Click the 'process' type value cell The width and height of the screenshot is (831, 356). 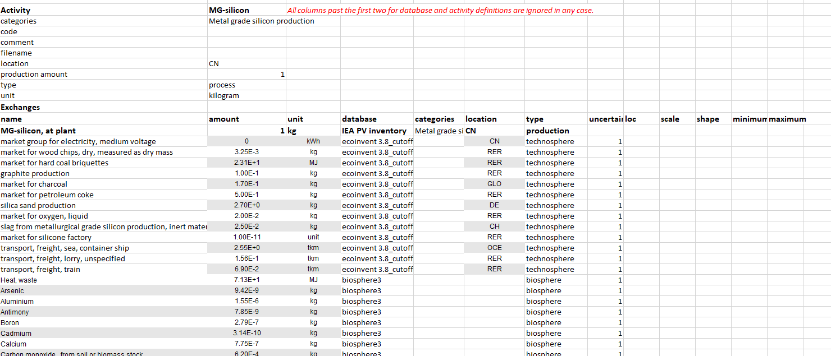[x=246, y=85]
